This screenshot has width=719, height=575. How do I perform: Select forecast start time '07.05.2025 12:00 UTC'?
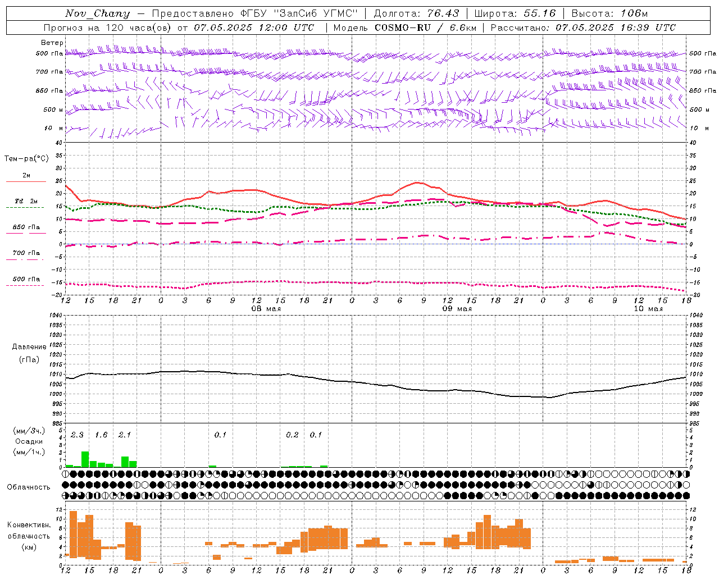(x=254, y=28)
